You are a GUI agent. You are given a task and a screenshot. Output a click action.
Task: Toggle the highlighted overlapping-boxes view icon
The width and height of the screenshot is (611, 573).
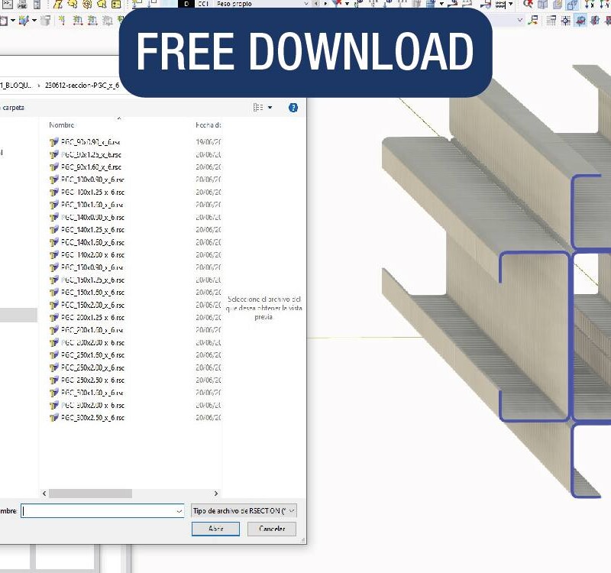pos(572,5)
